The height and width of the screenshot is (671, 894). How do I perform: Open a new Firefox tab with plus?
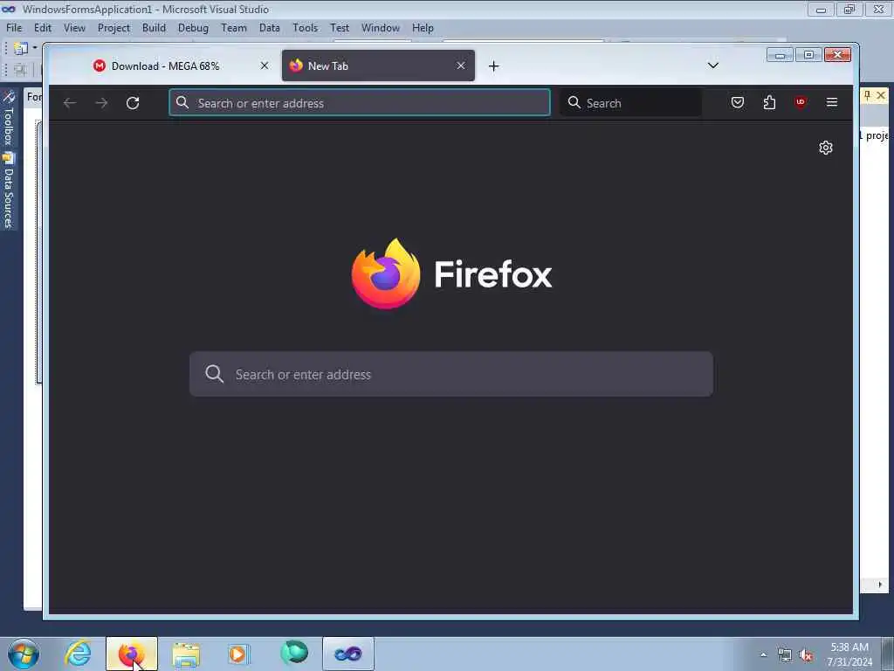click(494, 66)
